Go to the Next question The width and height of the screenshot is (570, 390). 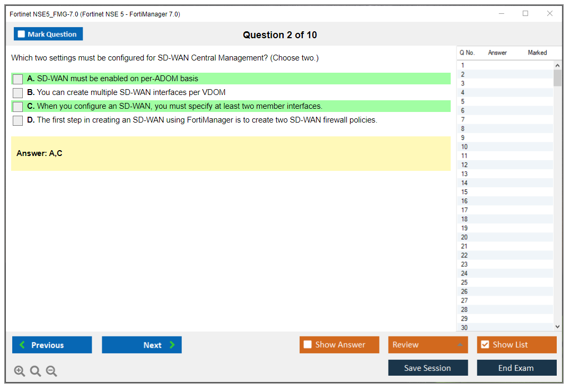tap(142, 345)
